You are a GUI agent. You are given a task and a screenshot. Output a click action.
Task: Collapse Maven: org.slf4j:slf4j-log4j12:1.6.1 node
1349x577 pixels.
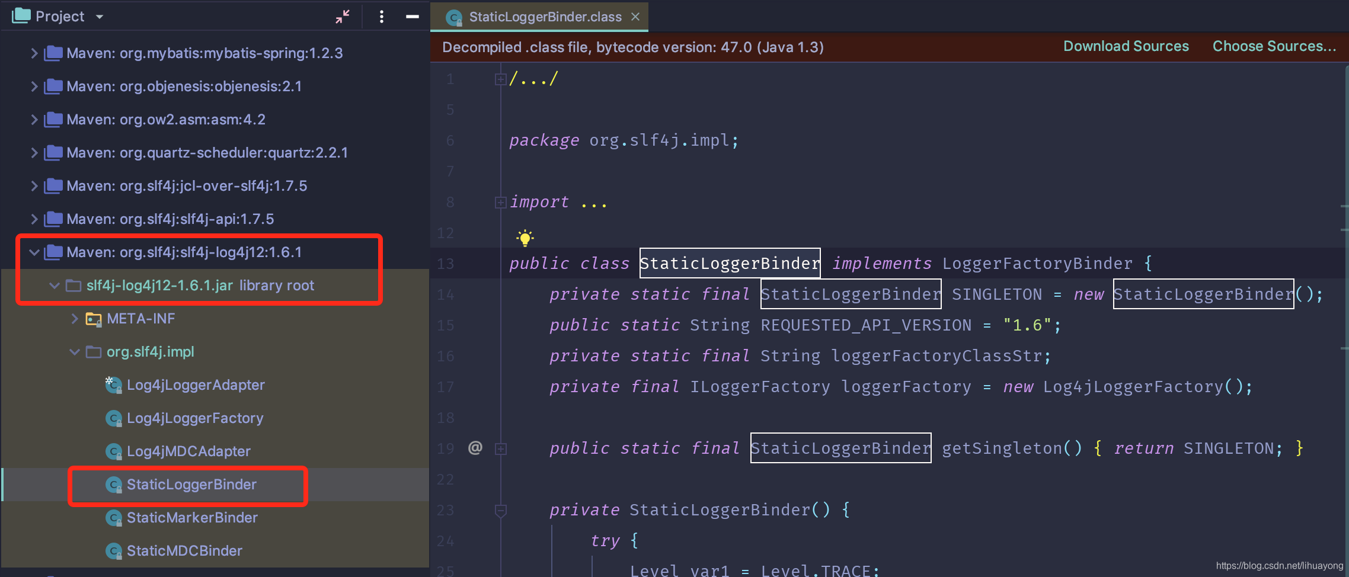[34, 252]
